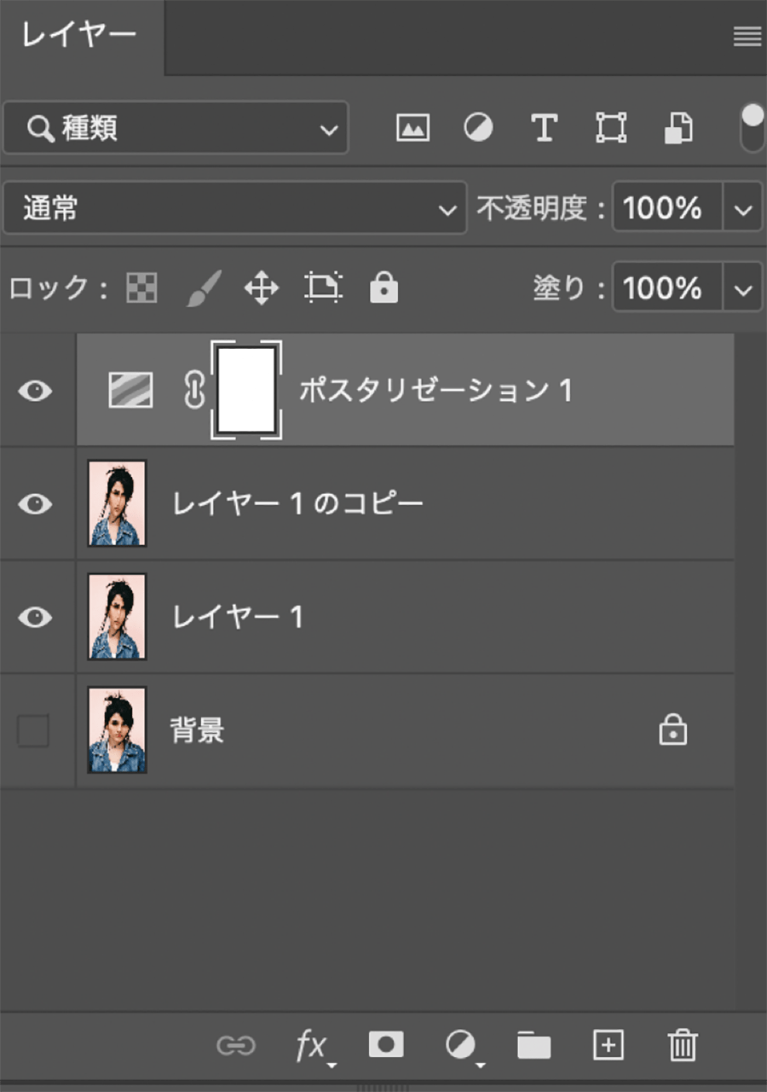This screenshot has width=767, height=1092.
Task: Click the delete layer trash icon
Action: (x=682, y=1045)
